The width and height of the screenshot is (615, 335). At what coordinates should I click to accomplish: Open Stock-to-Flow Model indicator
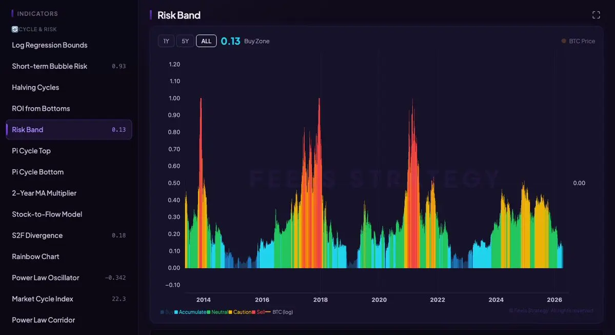tap(69, 214)
